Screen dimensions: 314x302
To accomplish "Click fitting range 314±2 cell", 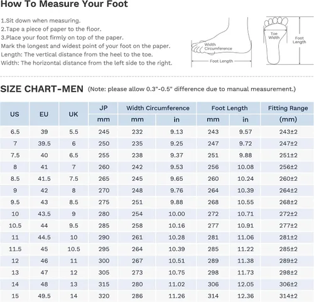I will point(288,296).
